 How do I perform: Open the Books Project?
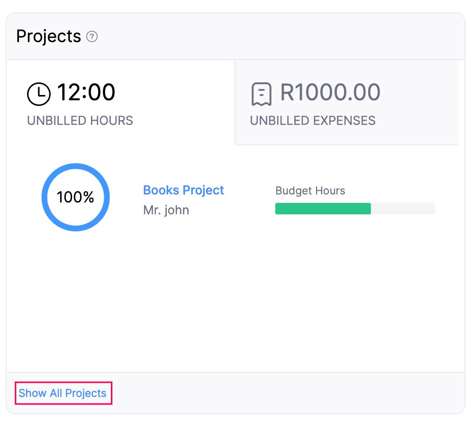[x=183, y=190]
